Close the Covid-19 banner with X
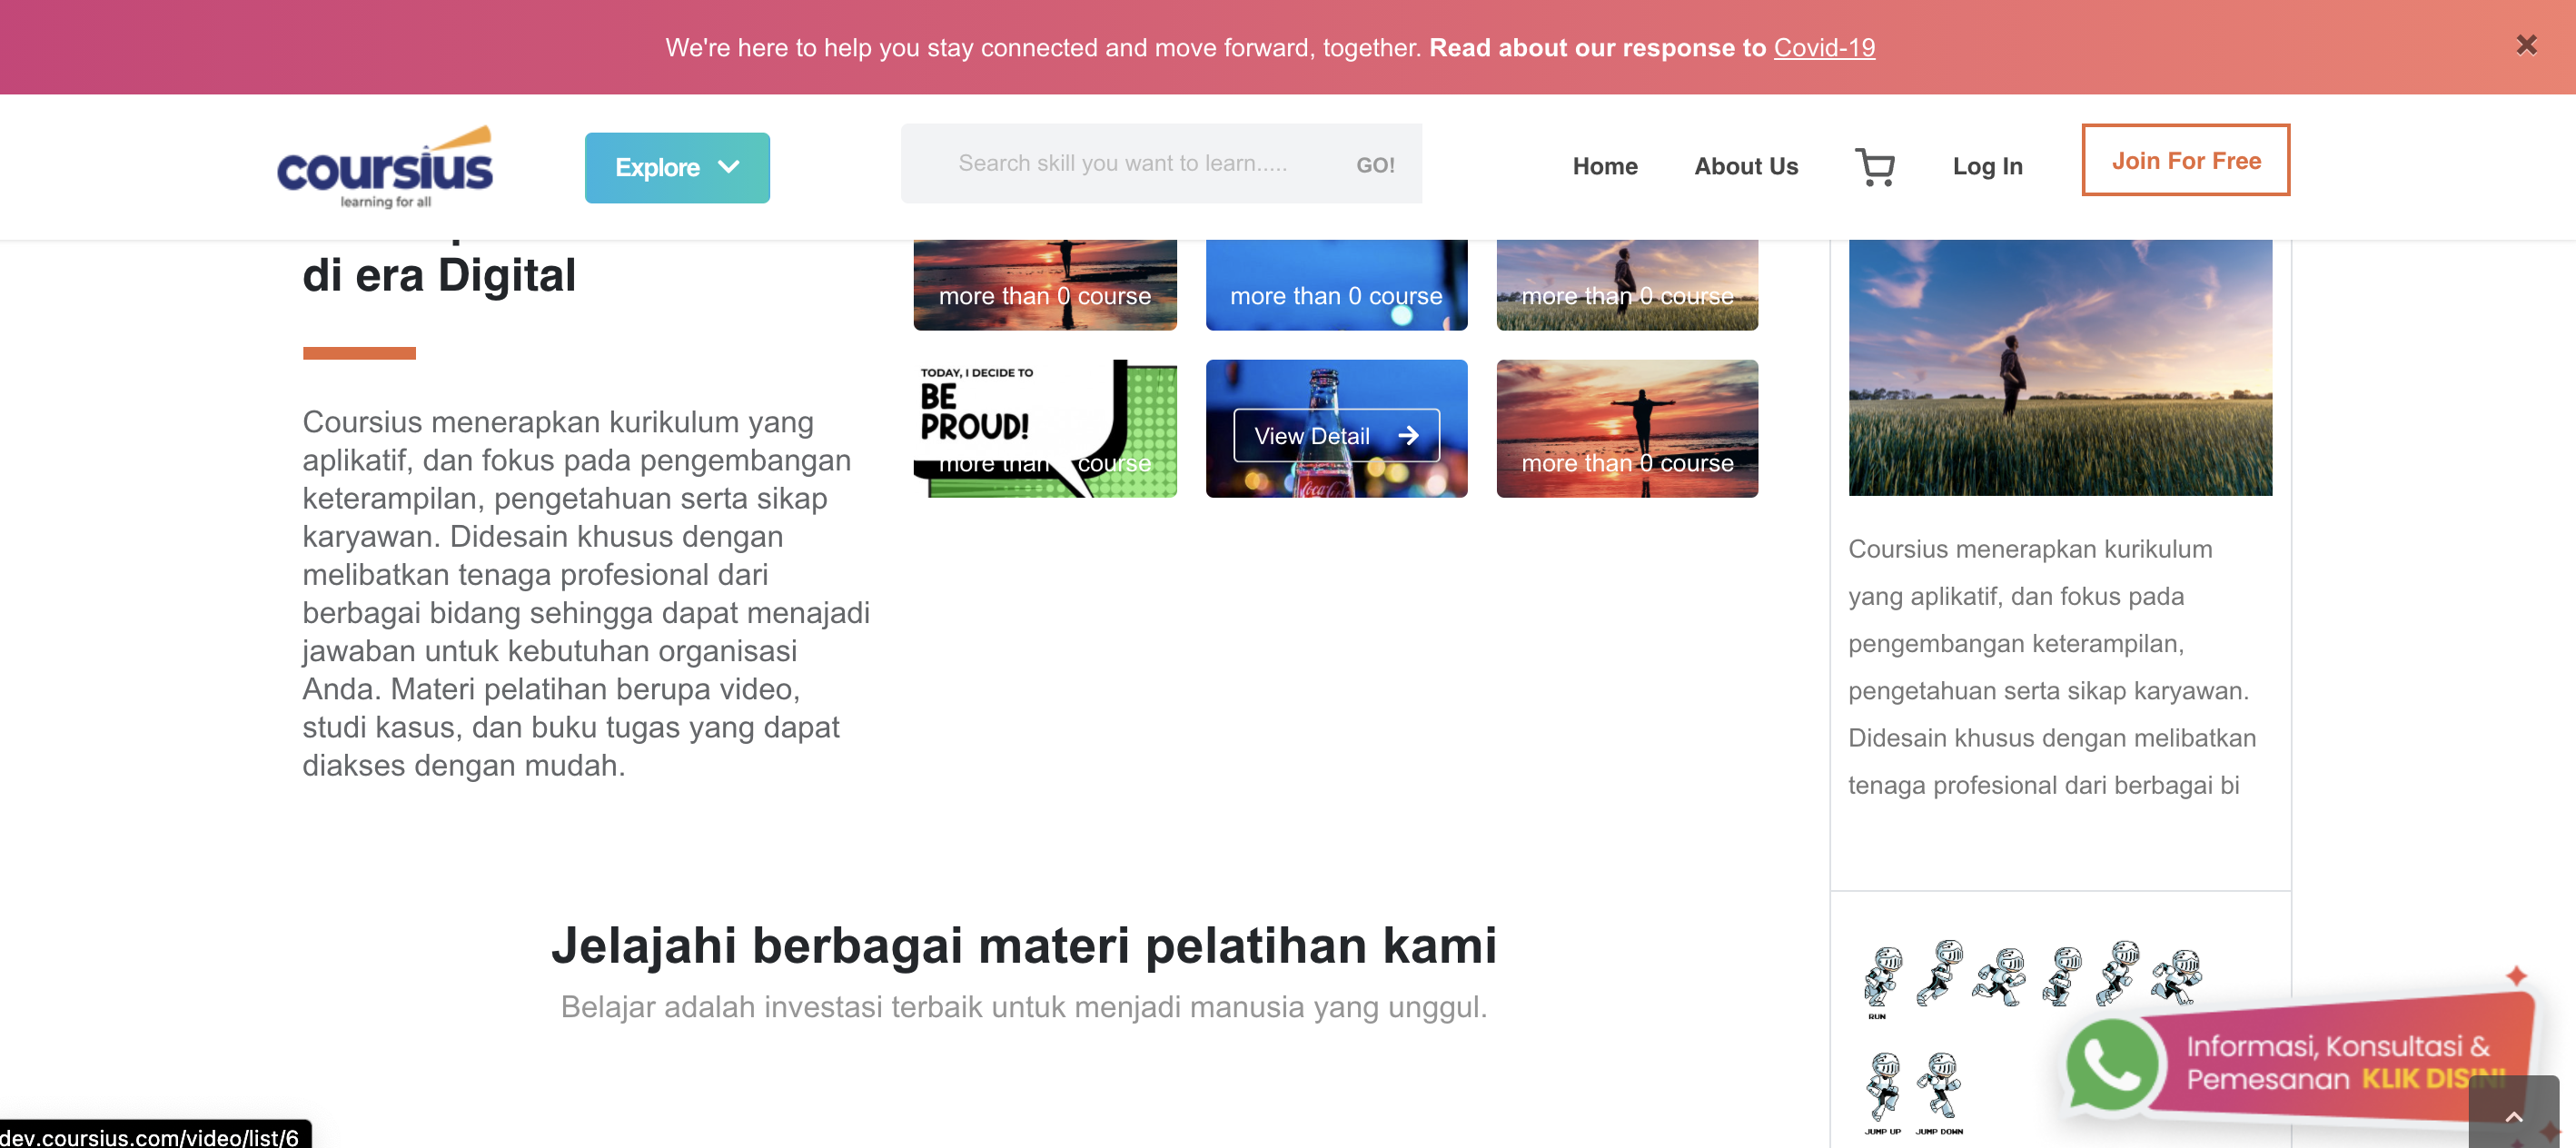 [x=2526, y=45]
